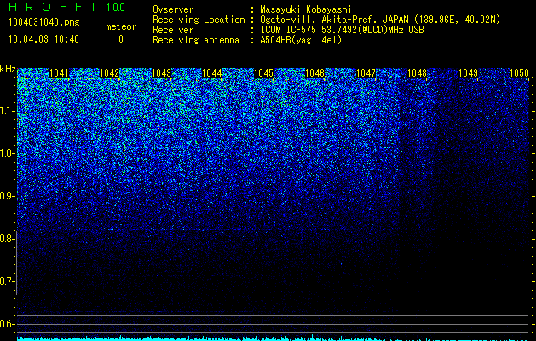
Task: Click the 1044 time marker
Action: [x=212, y=73]
